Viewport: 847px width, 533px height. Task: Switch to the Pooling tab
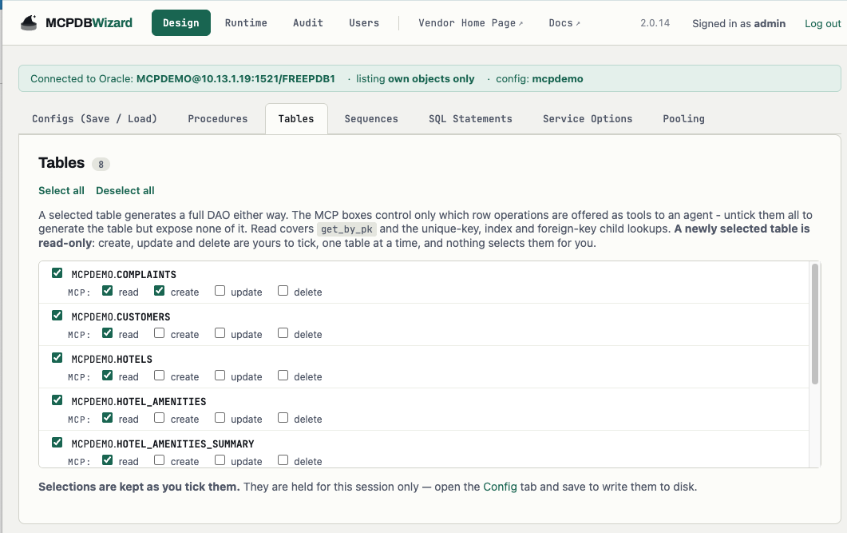(x=684, y=118)
